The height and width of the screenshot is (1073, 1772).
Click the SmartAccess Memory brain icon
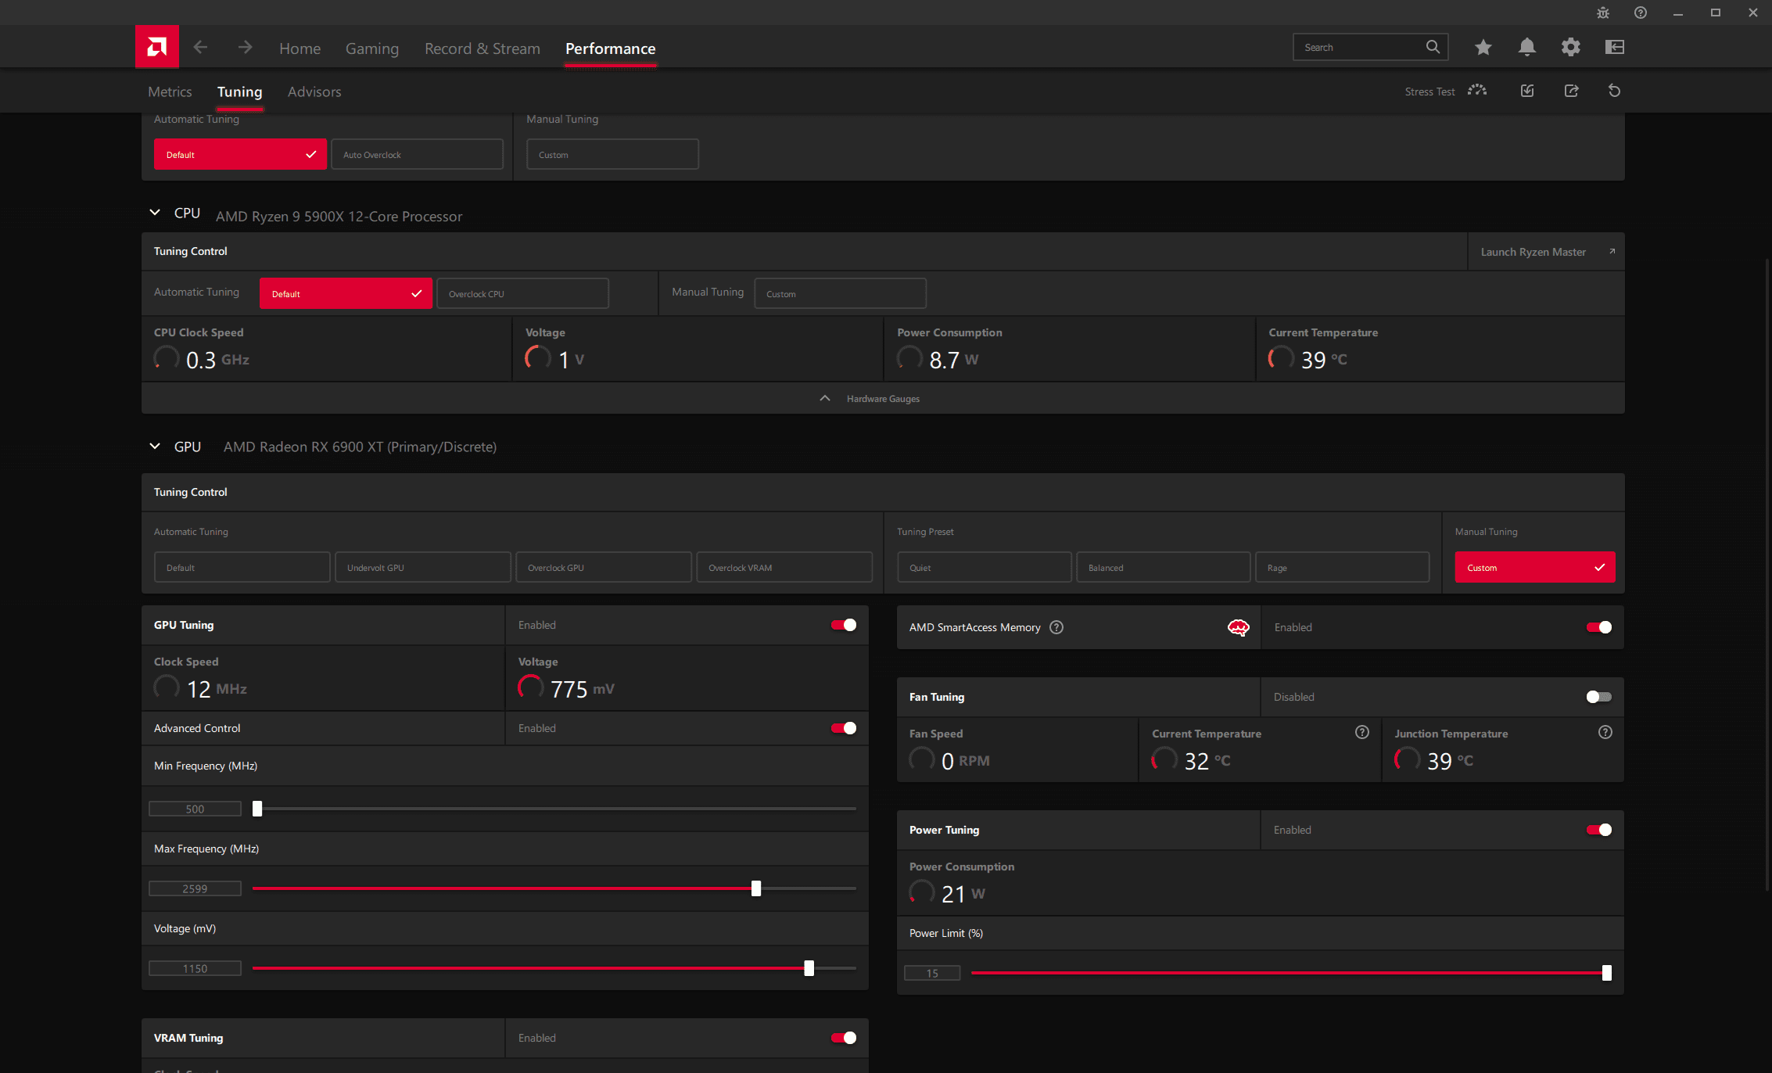click(1238, 627)
